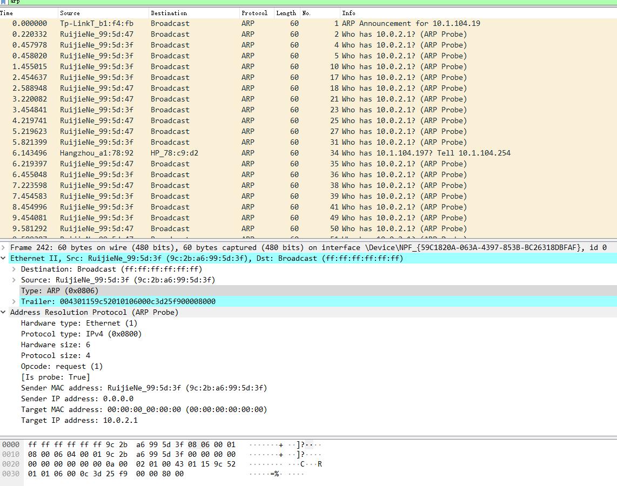Screen dimensions: 617x486
Task: Select the Sender IP address: 0.0.0.0 line
Action: 77,399
